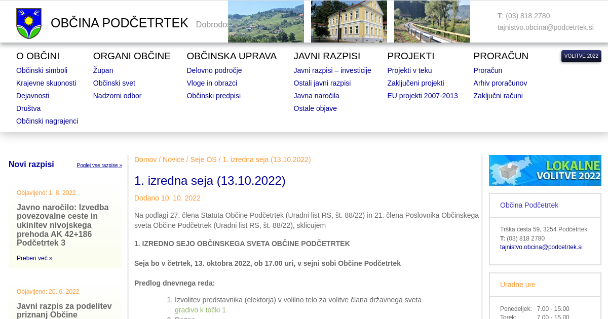This screenshot has width=608, height=319.
Task: Open 'gradivo k točki 1' attachment link
Action: coord(200,310)
